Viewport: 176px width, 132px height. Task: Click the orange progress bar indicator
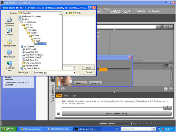[x=103, y=70]
